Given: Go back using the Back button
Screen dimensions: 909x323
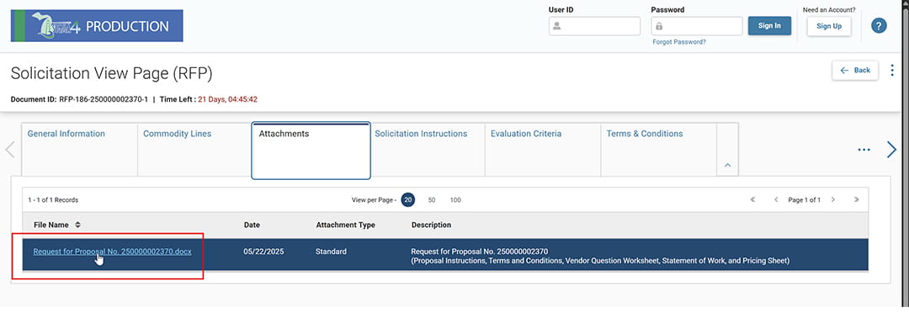Looking at the screenshot, I should 855,70.
